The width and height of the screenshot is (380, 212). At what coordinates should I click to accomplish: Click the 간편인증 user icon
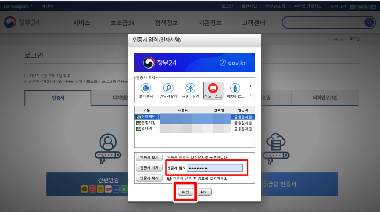[x=108, y=149]
